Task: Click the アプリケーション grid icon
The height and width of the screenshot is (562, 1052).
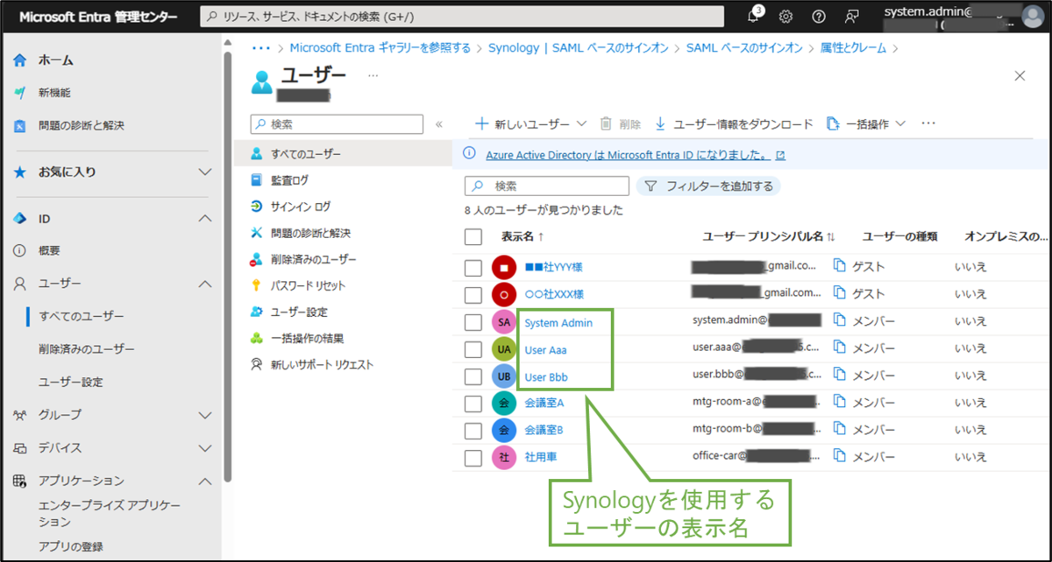Action: point(20,481)
